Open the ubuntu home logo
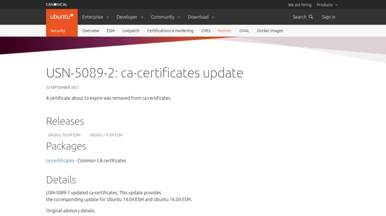 (62, 16)
